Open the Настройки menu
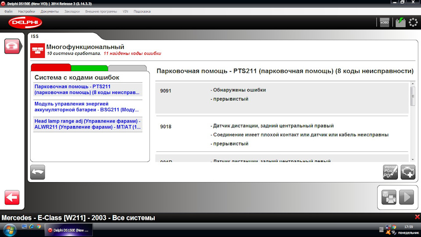This screenshot has width=421, height=237. (x=27, y=11)
